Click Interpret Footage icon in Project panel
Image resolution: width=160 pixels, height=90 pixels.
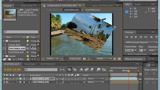tap(4, 59)
